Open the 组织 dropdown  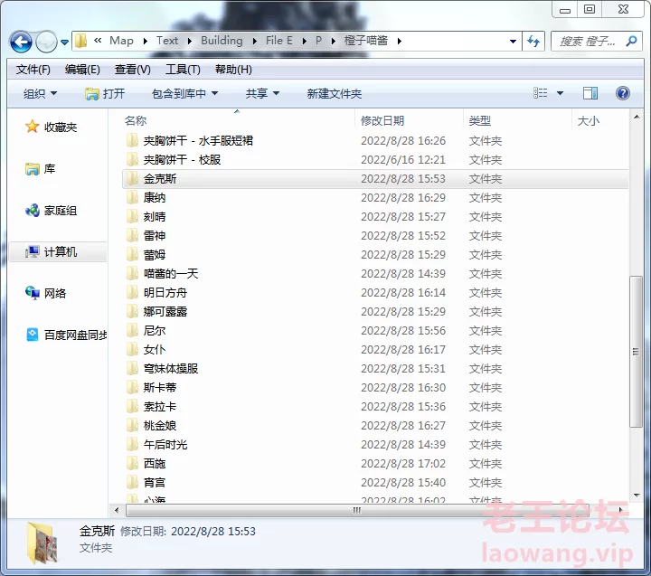coord(40,93)
